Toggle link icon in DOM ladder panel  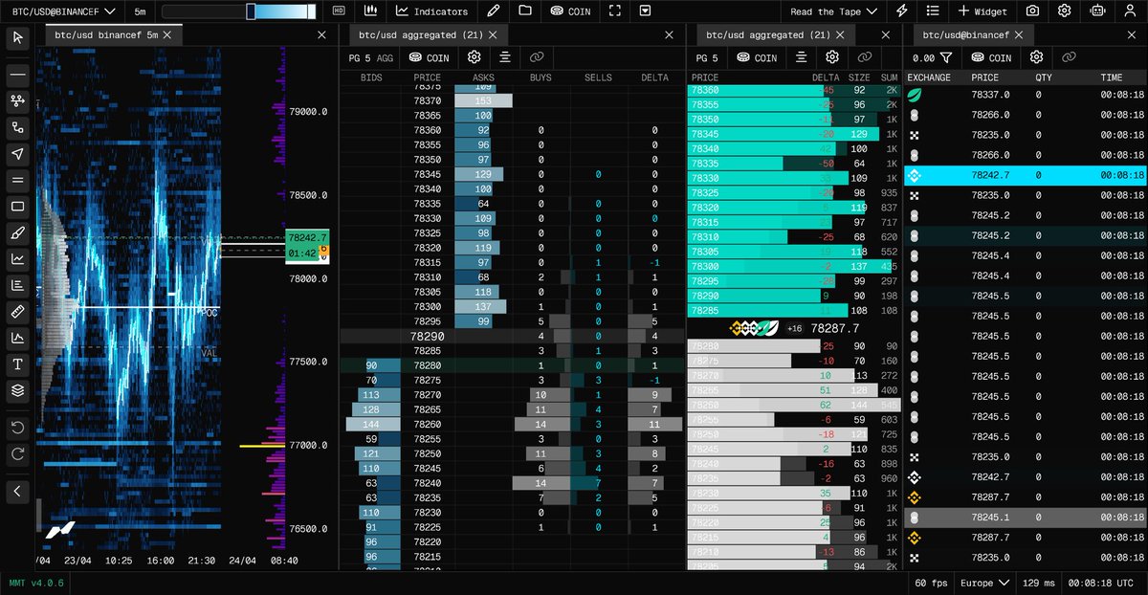[537, 57]
